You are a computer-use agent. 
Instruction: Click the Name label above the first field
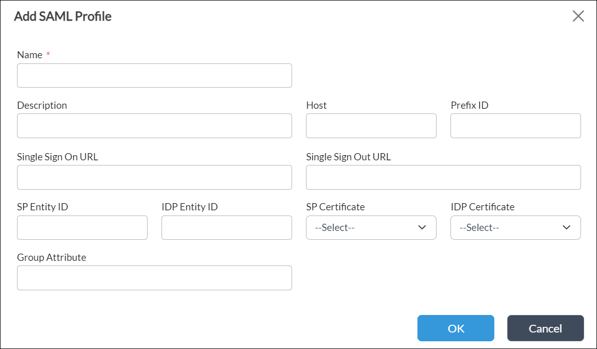point(30,55)
